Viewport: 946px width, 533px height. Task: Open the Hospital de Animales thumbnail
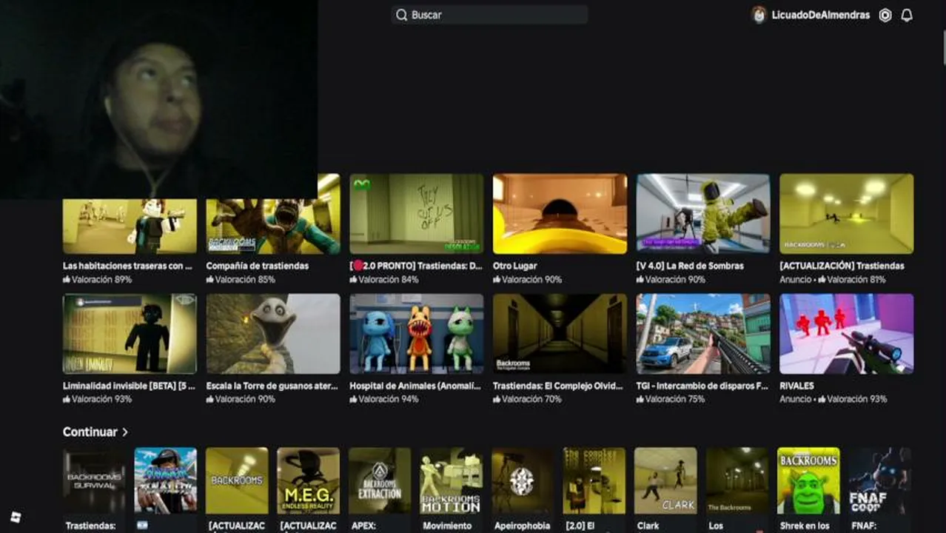point(416,334)
